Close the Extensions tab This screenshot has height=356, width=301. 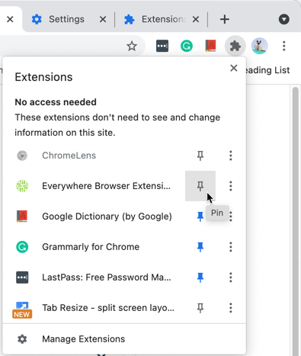coord(196,19)
